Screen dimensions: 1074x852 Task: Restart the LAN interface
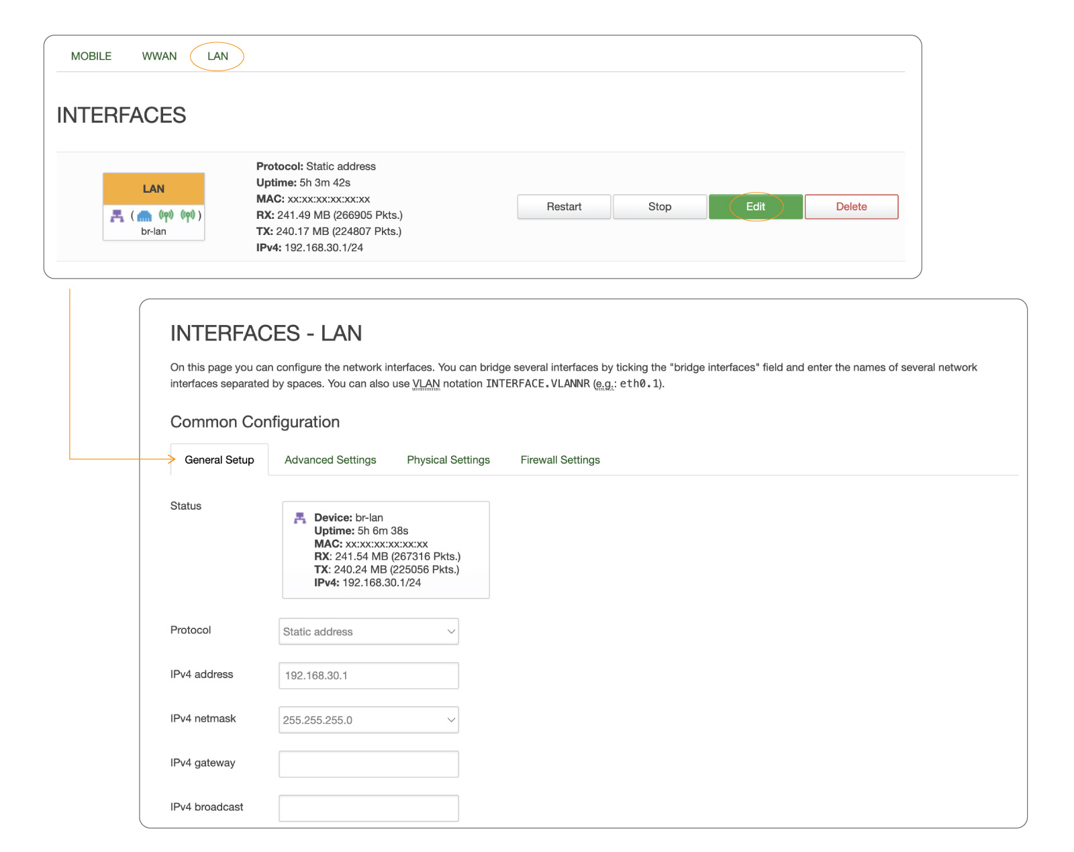[x=564, y=207]
